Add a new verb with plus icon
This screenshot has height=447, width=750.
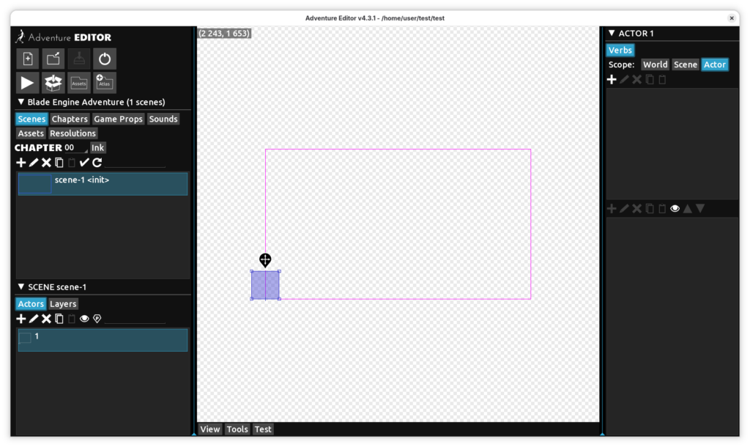coord(612,79)
